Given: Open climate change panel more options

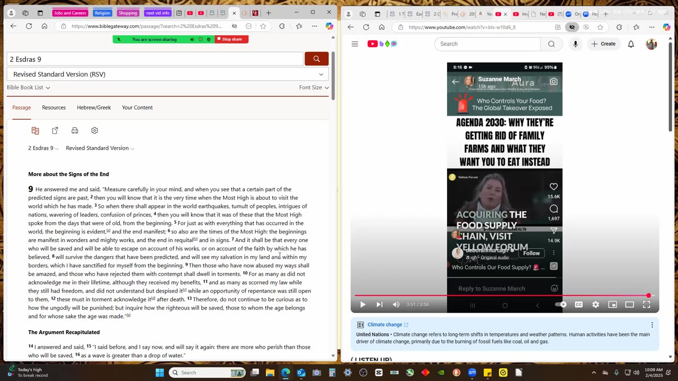Looking at the screenshot, I should coord(652,325).
